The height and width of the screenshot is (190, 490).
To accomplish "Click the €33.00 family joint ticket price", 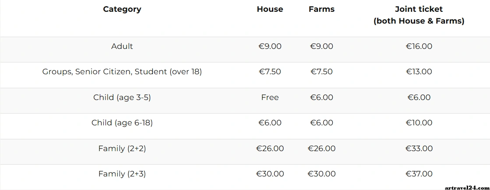I will click(419, 149).
